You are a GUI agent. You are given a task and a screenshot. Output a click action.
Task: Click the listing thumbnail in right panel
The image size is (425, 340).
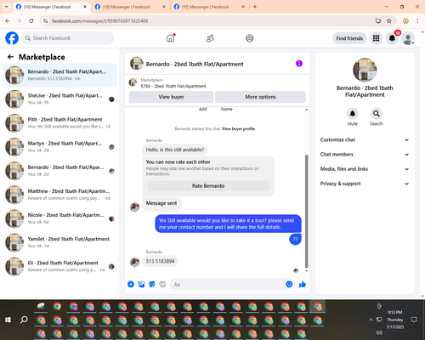pos(365,70)
